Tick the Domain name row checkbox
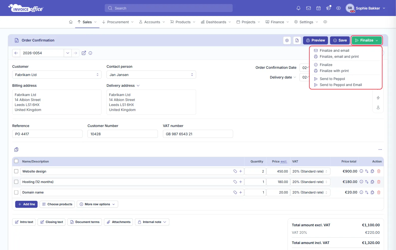 pos(16,192)
